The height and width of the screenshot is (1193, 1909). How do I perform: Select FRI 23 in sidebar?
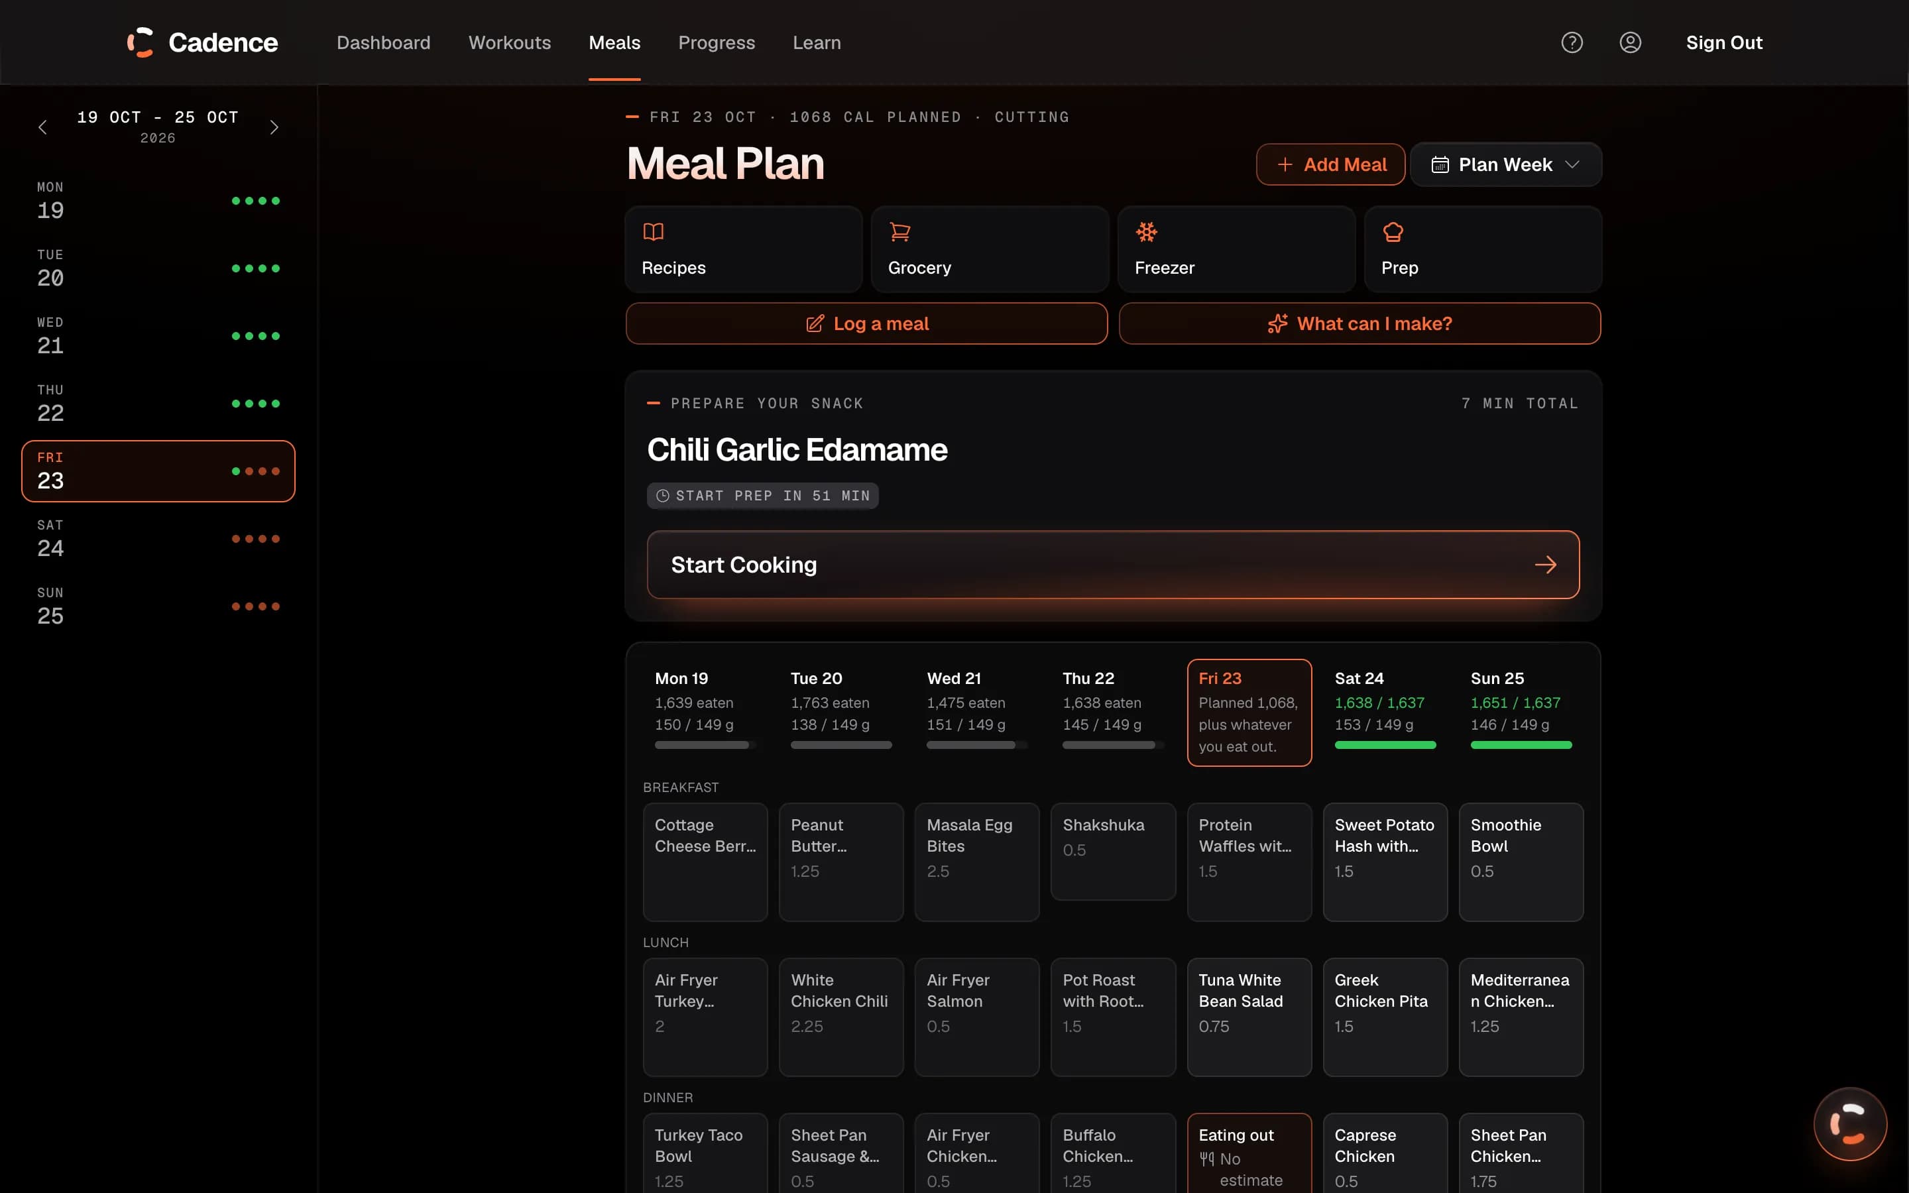(158, 471)
